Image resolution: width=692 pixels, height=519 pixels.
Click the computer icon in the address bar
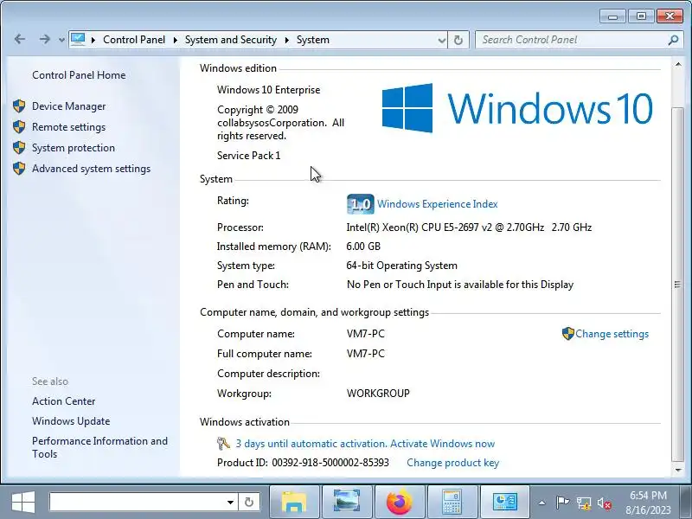point(78,39)
